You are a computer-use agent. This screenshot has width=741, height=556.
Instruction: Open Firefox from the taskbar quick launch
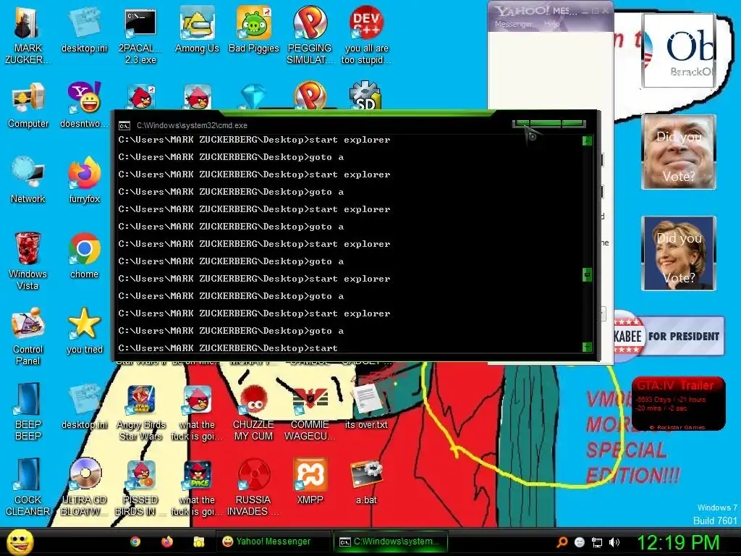pyautogui.click(x=167, y=542)
